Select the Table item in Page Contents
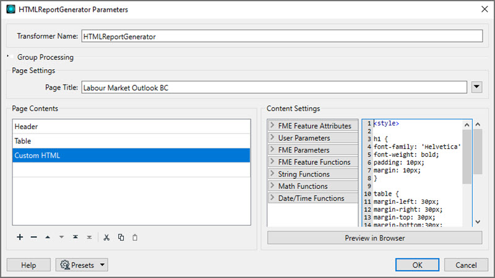Viewport: 495px width, 278px height. [131, 141]
